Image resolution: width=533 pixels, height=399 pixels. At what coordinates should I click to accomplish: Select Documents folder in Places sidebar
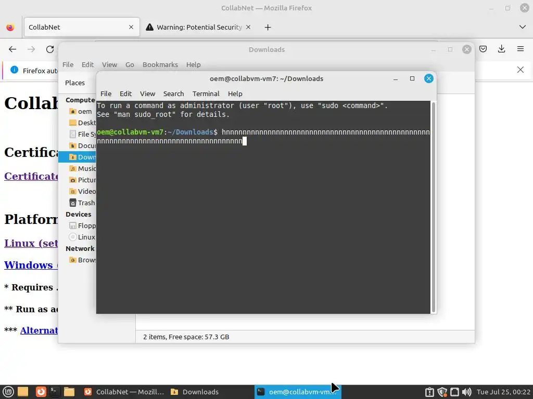tap(82, 145)
